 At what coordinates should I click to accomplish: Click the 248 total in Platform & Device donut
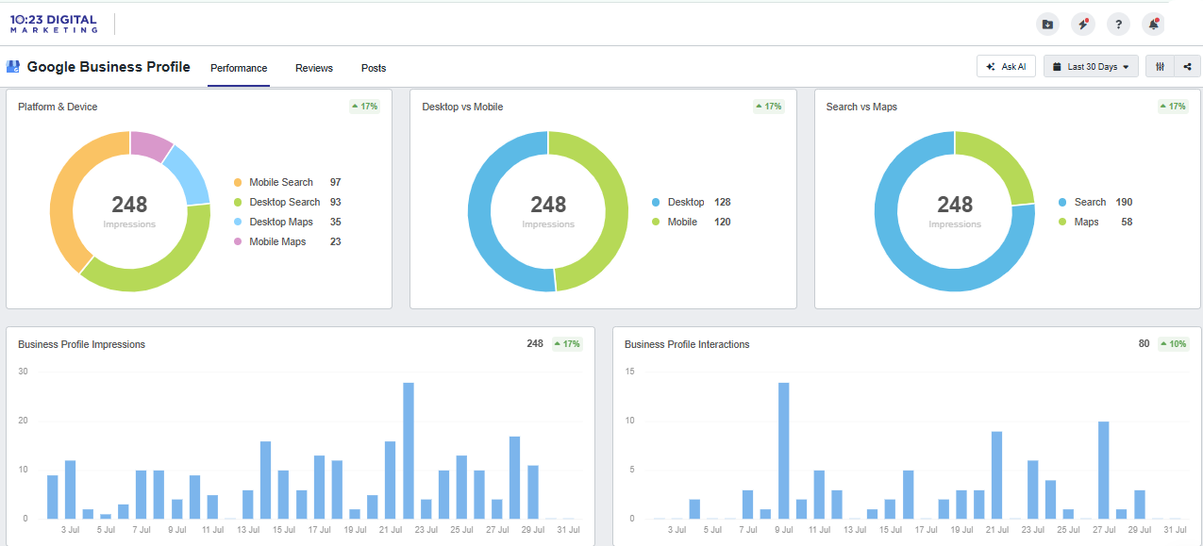[129, 205]
